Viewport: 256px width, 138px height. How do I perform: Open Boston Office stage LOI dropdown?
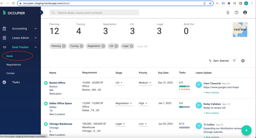pos(119,83)
